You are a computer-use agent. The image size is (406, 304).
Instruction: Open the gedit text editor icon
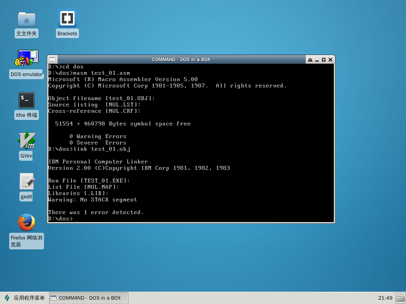coord(27,182)
